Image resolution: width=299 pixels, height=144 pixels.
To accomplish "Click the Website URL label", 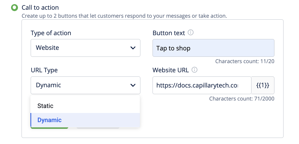I will click(171, 70).
